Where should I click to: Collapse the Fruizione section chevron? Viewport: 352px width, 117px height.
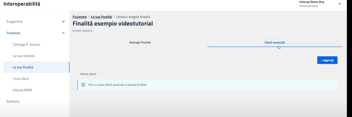pos(63,33)
